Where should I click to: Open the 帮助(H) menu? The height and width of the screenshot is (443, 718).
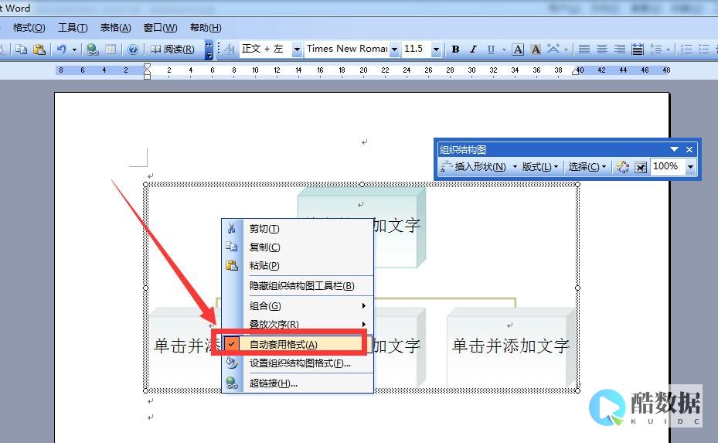coord(206,28)
